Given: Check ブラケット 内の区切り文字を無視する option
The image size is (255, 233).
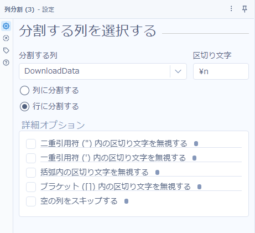Looking at the screenshot, I should click(x=31, y=187).
